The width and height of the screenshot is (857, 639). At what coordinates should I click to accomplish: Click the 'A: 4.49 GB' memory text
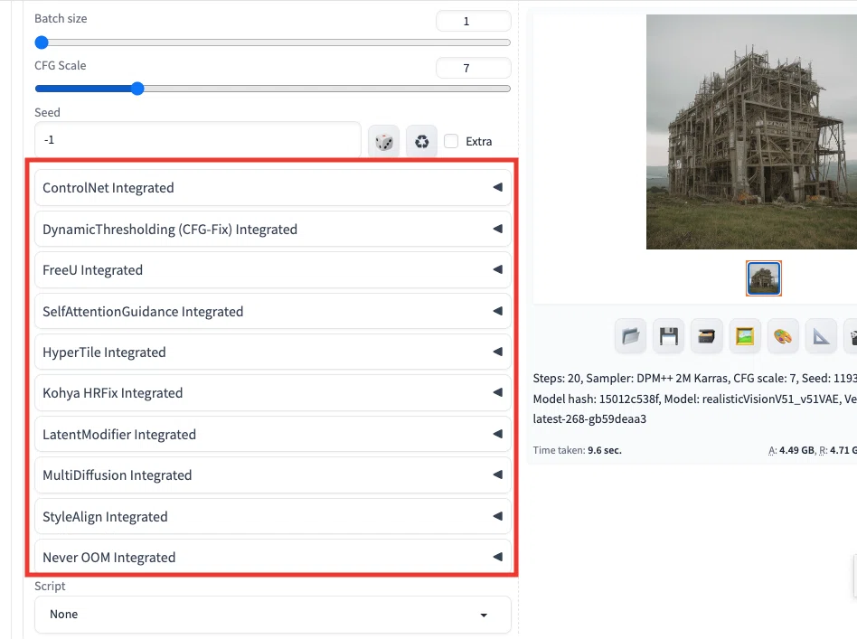791,450
